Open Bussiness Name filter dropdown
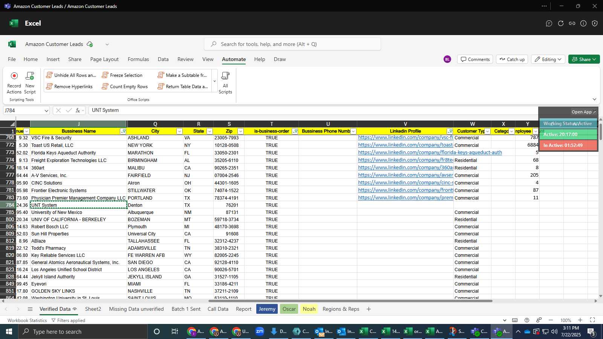 coord(123,131)
